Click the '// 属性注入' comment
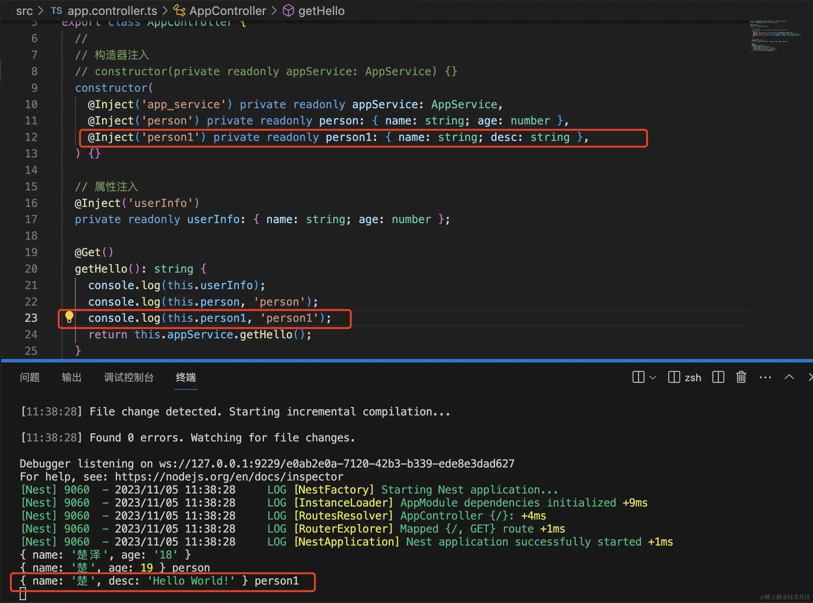Viewport: 813px width, 603px height. point(107,187)
